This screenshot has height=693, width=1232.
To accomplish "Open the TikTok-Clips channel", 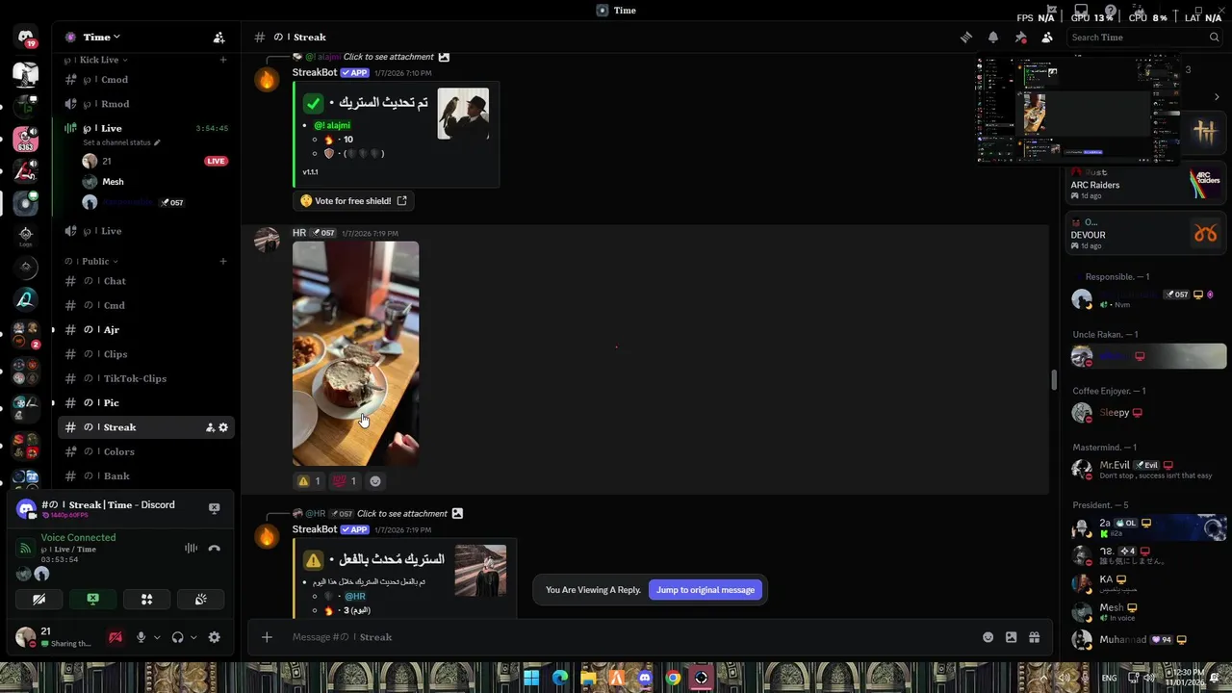I will pyautogui.click(x=145, y=378).
